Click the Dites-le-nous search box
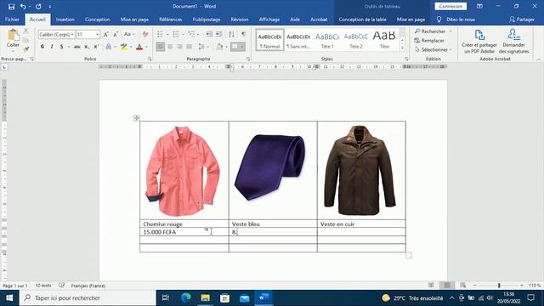 456,20
